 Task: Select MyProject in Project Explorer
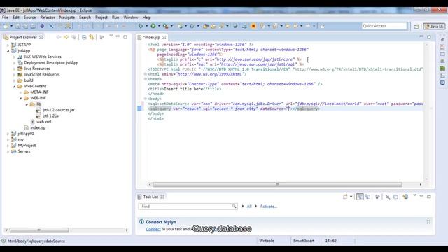(27, 146)
